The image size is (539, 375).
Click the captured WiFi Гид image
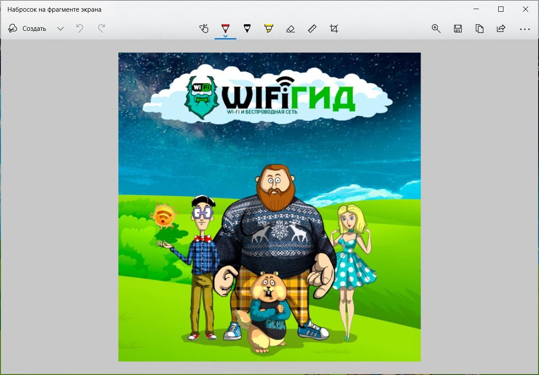pyautogui.click(x=269, y=207)
